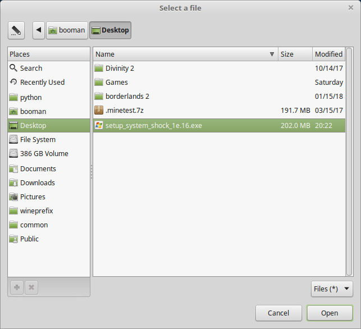Image resolution: width=361 pixels, height=329 pixels.
Task: Select booman home in Places sidebar
Action: (x=49, y=111)
